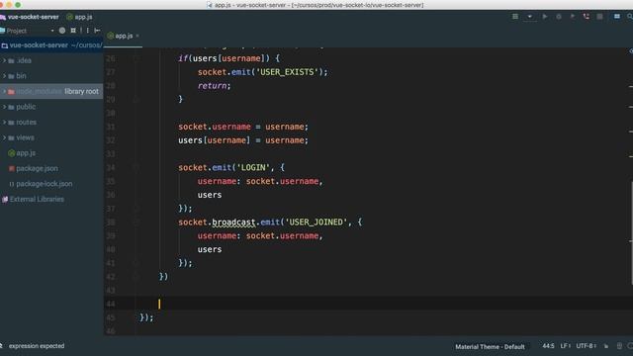Expand the views folder

4,137
